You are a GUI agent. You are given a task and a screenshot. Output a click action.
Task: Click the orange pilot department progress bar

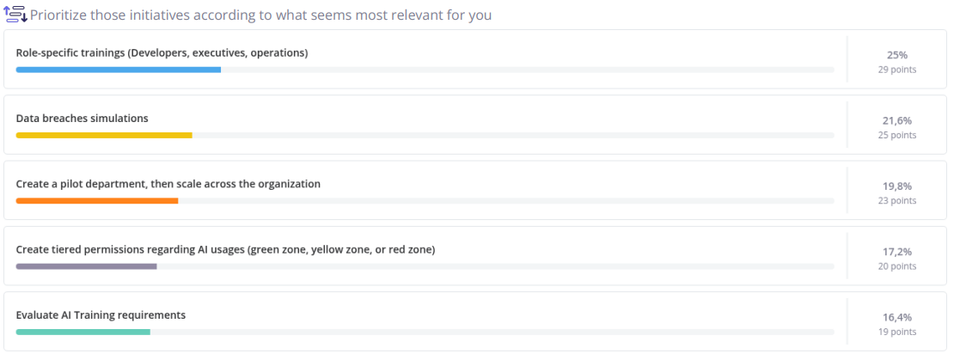coord(97,201)
